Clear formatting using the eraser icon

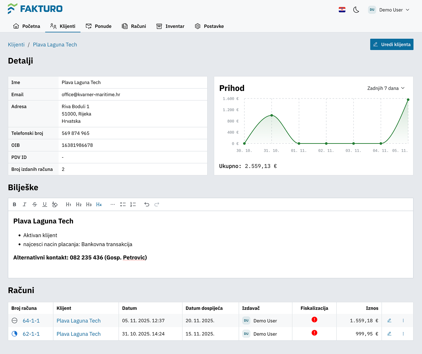[55, 204]
